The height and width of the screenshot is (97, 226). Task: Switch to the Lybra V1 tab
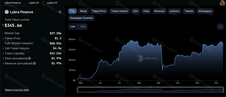pos(34,3)
